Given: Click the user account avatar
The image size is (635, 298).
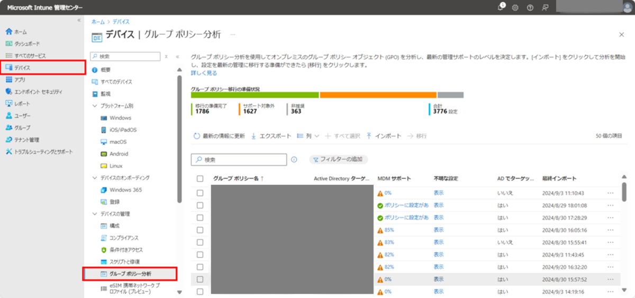Looking at the screenshot, I should 627,7.
